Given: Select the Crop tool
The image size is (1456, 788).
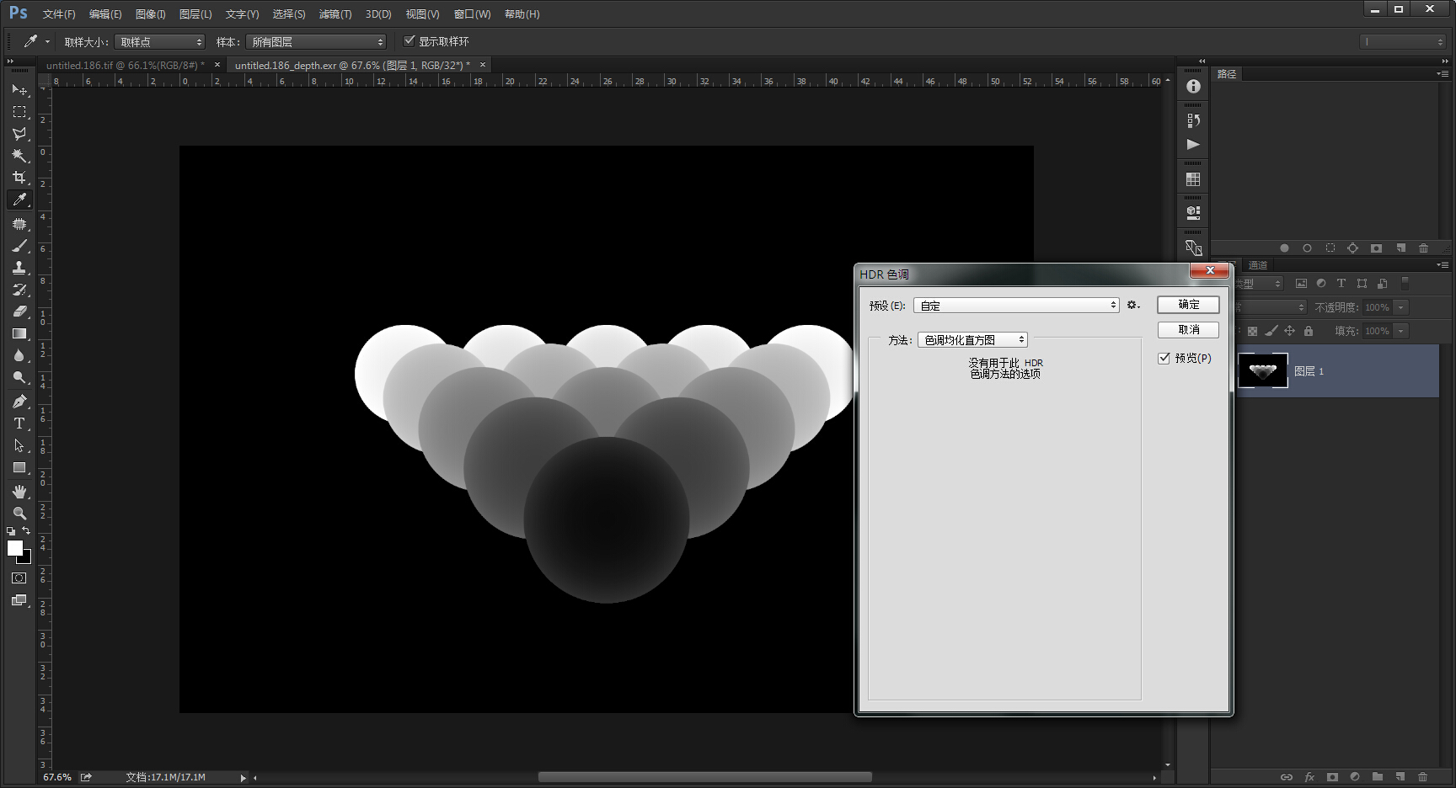Looking at the screenshot, I should tap(19, 178).
